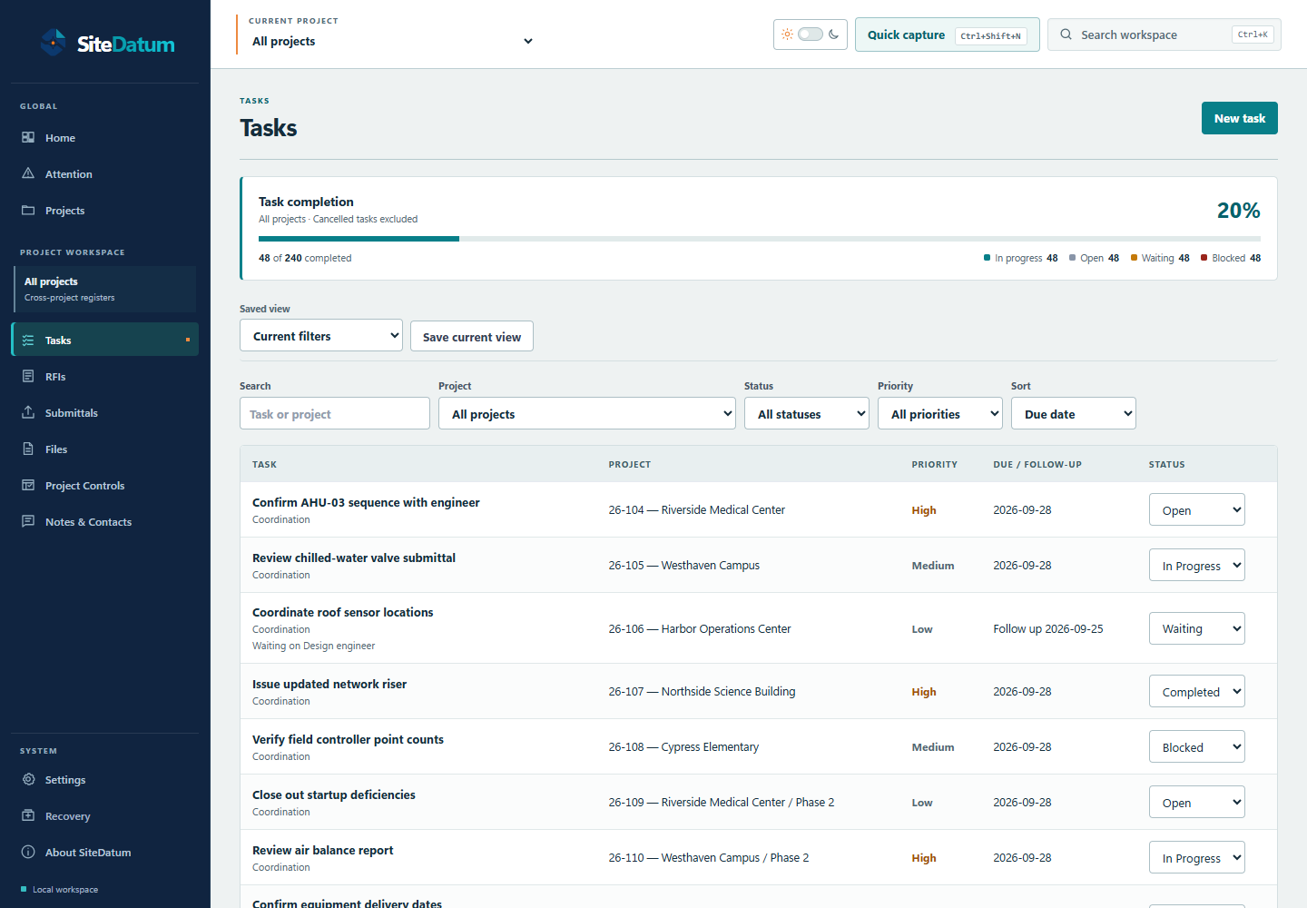1307x908 pixels.
Task: Open the Saved view Current filters dropdown
Action: [x=321, y=335]
